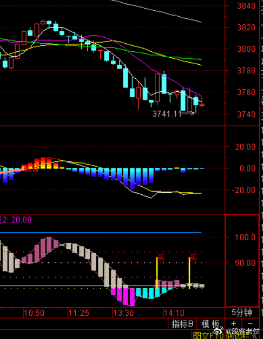
Task: Zoom out with the − button
Action: pyautogui.click(x=251, y=324)
